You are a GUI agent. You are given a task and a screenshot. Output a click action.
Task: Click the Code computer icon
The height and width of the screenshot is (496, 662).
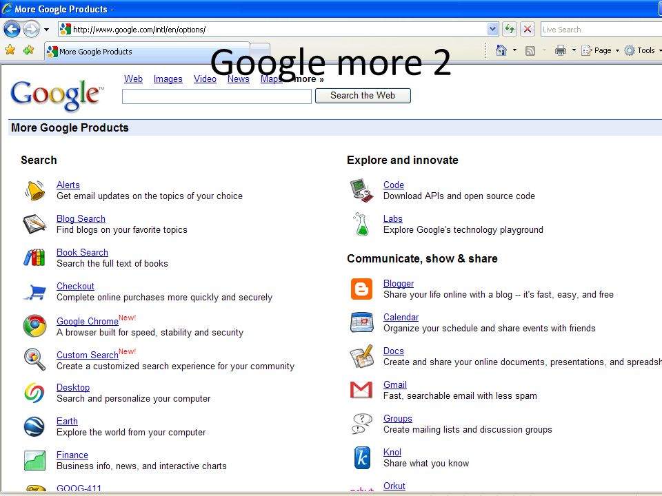click(x=361, y=190)
